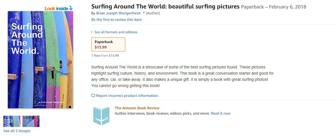This screenshot has width=336, height=136.
Task: Click the Look inside arrow icon
Action: coord(71,8)
